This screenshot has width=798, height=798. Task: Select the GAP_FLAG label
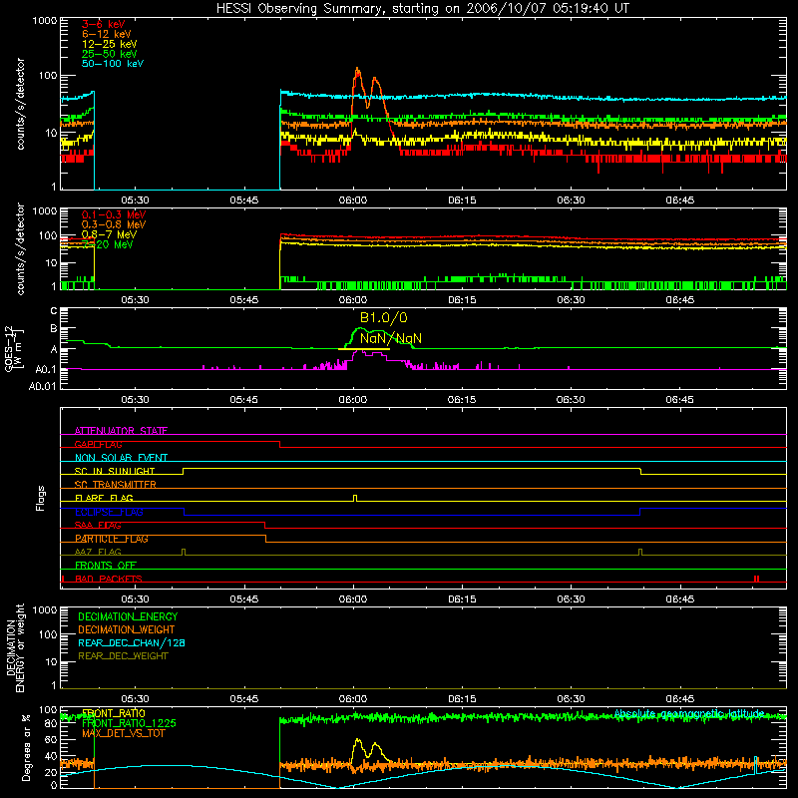tap(98, 444)
